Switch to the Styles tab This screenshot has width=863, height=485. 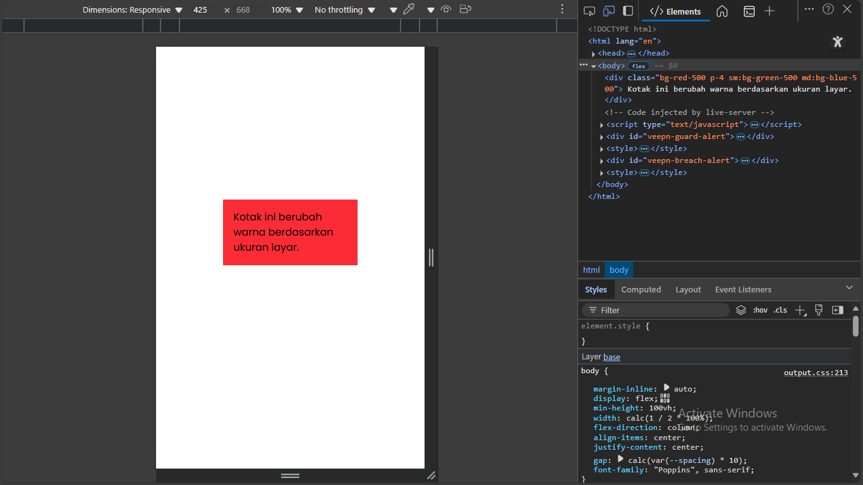pos(596,289)
